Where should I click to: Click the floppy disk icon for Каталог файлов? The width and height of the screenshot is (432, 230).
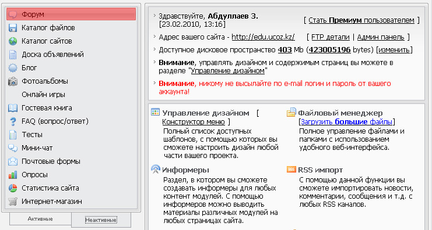coord(13,28)
